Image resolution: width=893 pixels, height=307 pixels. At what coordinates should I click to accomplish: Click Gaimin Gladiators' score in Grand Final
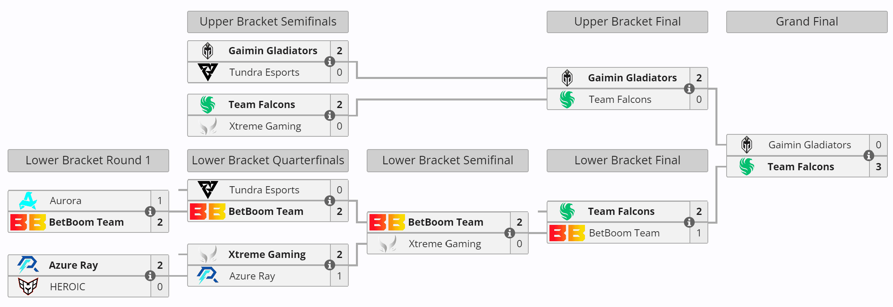coord(878,145)
